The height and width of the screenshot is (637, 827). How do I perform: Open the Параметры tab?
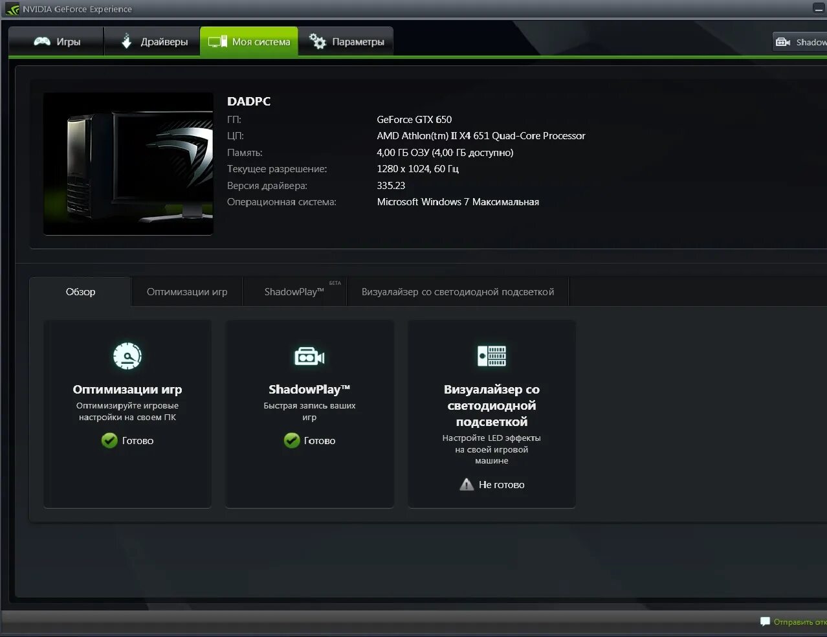pos(346,41)
